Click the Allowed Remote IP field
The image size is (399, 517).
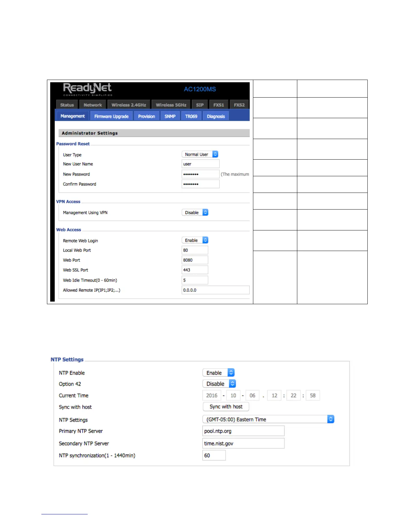[x=215, y=290]
